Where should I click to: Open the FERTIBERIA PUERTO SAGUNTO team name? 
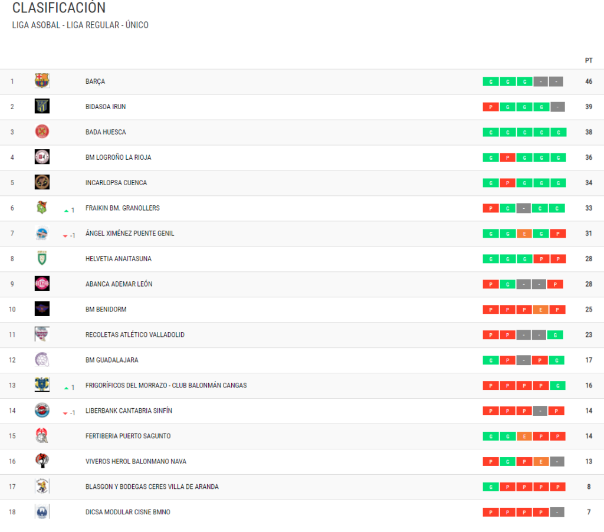(128, 436)
